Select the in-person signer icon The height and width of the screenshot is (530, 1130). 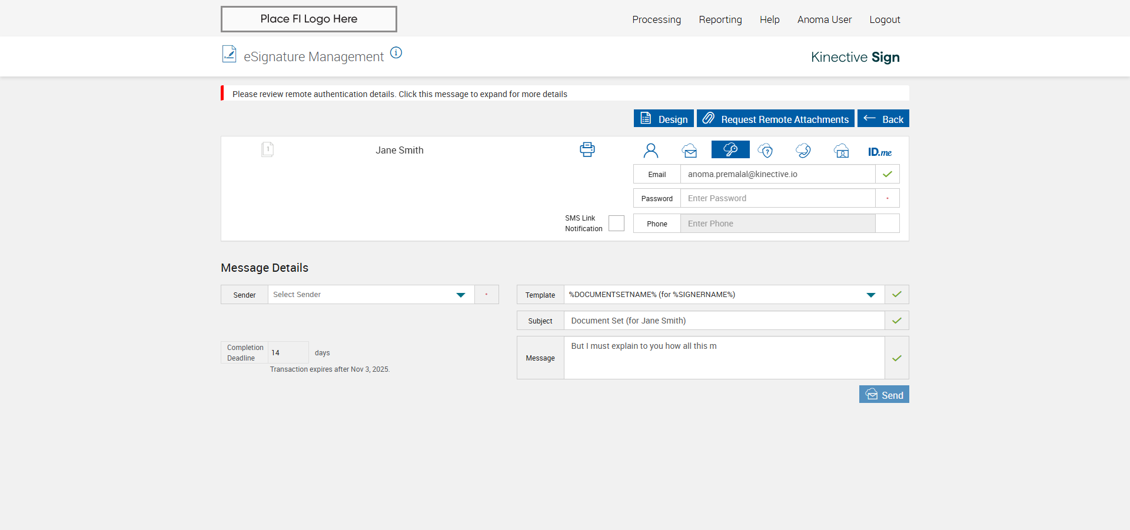650,151
